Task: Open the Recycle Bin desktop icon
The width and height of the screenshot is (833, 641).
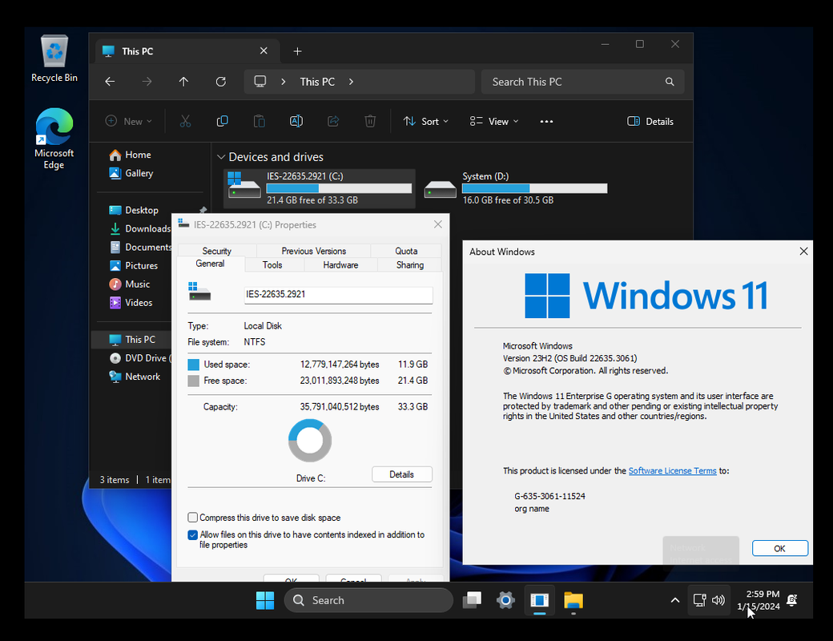Action: tap(54, 58)
